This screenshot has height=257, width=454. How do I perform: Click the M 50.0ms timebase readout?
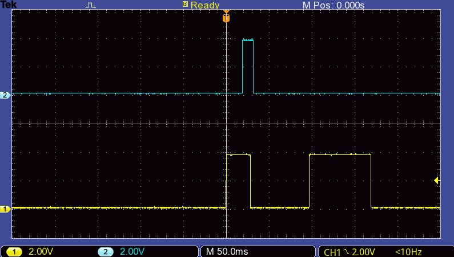(x=227, y=252)
